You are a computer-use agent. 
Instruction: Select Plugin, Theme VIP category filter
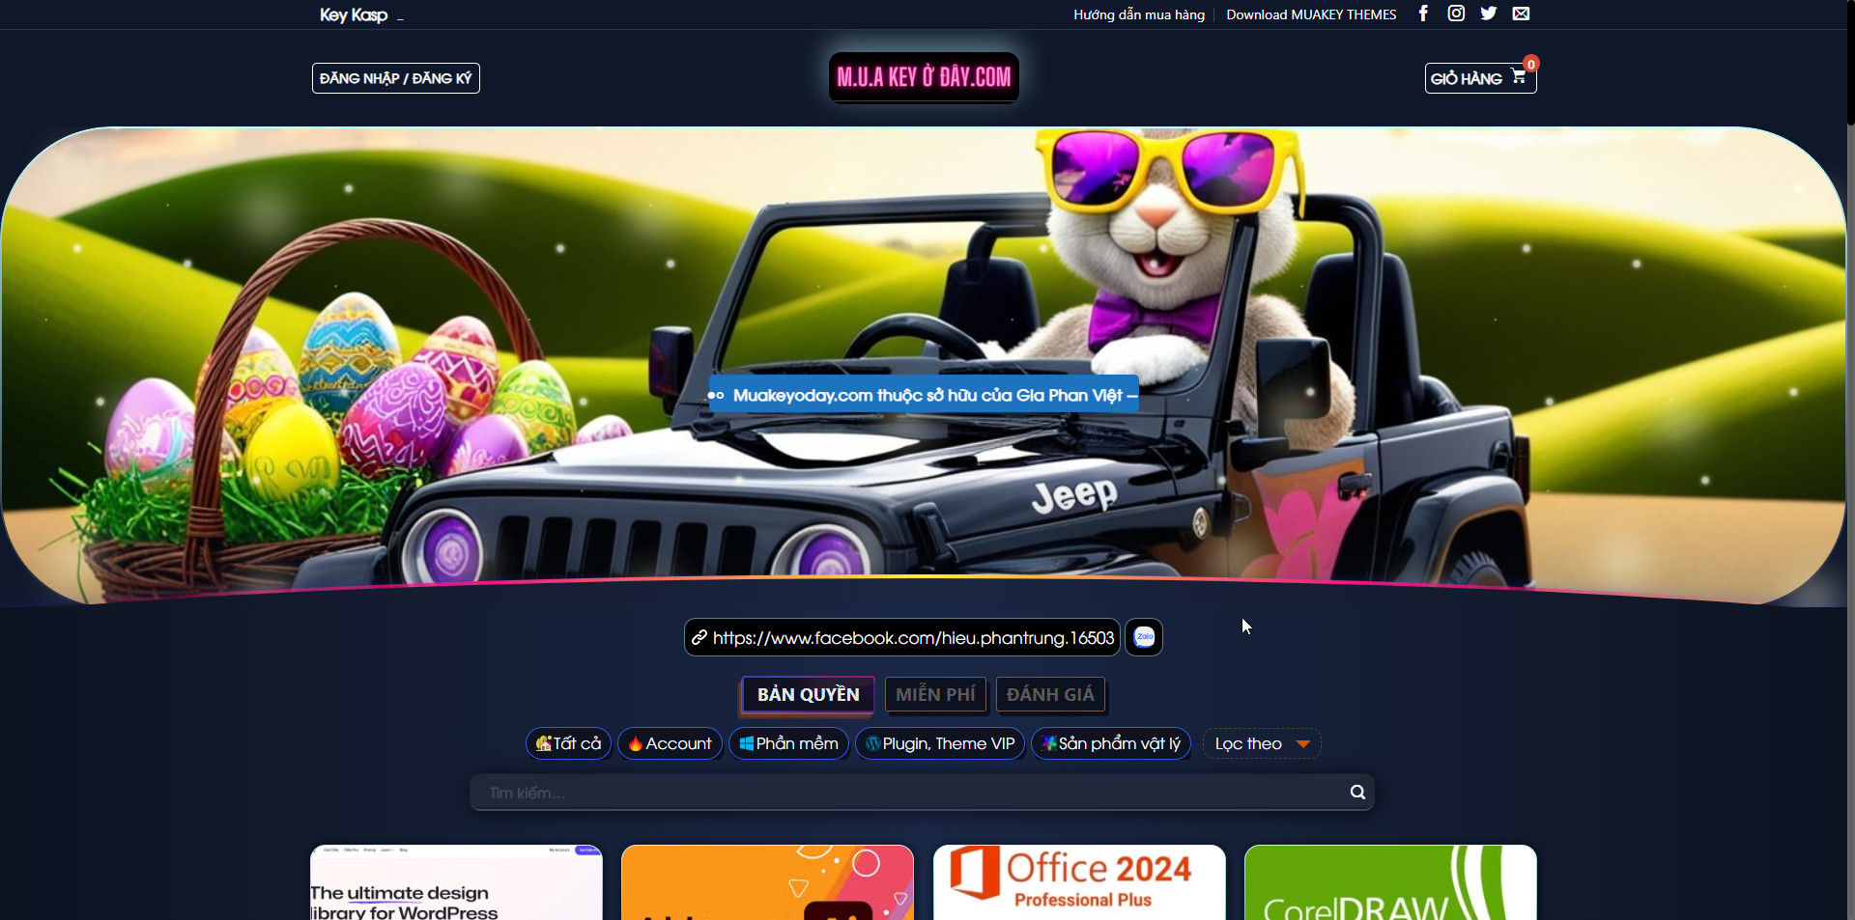(940, 743)
